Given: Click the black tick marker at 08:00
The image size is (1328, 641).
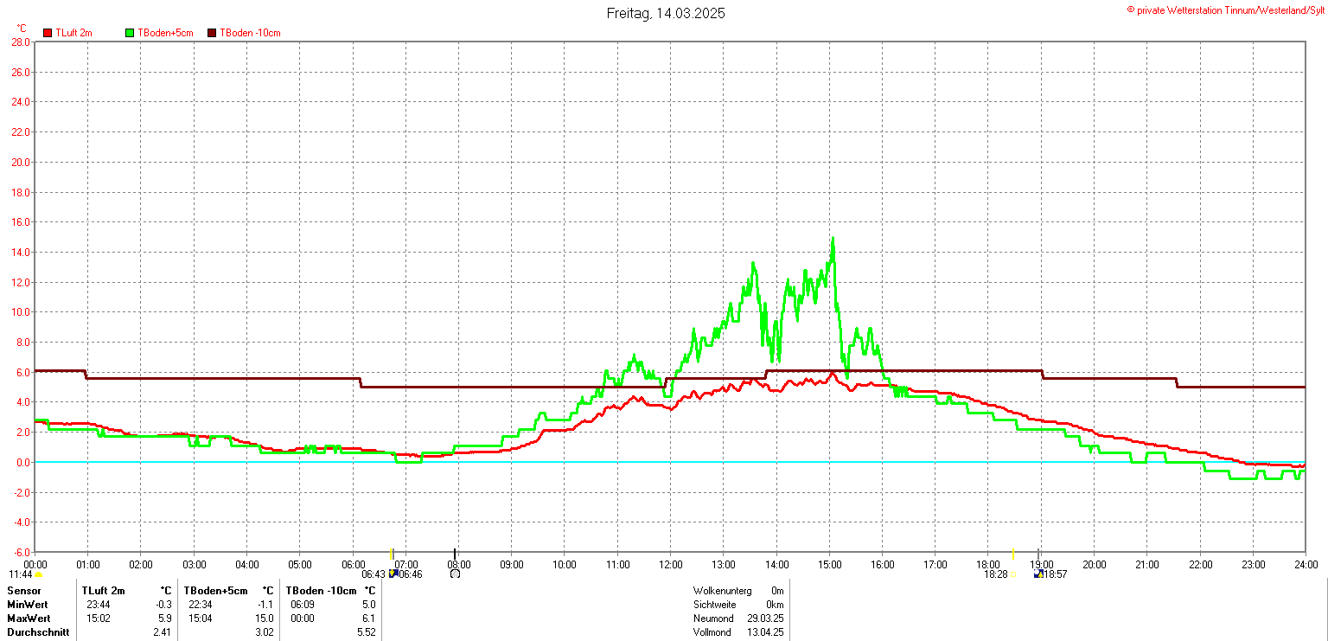Looking at the screenshot, I should 455,554.
